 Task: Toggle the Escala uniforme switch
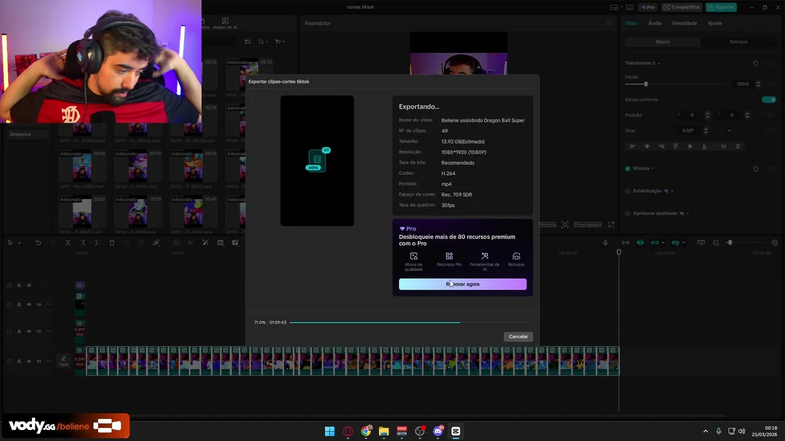[x=769, y=99]
